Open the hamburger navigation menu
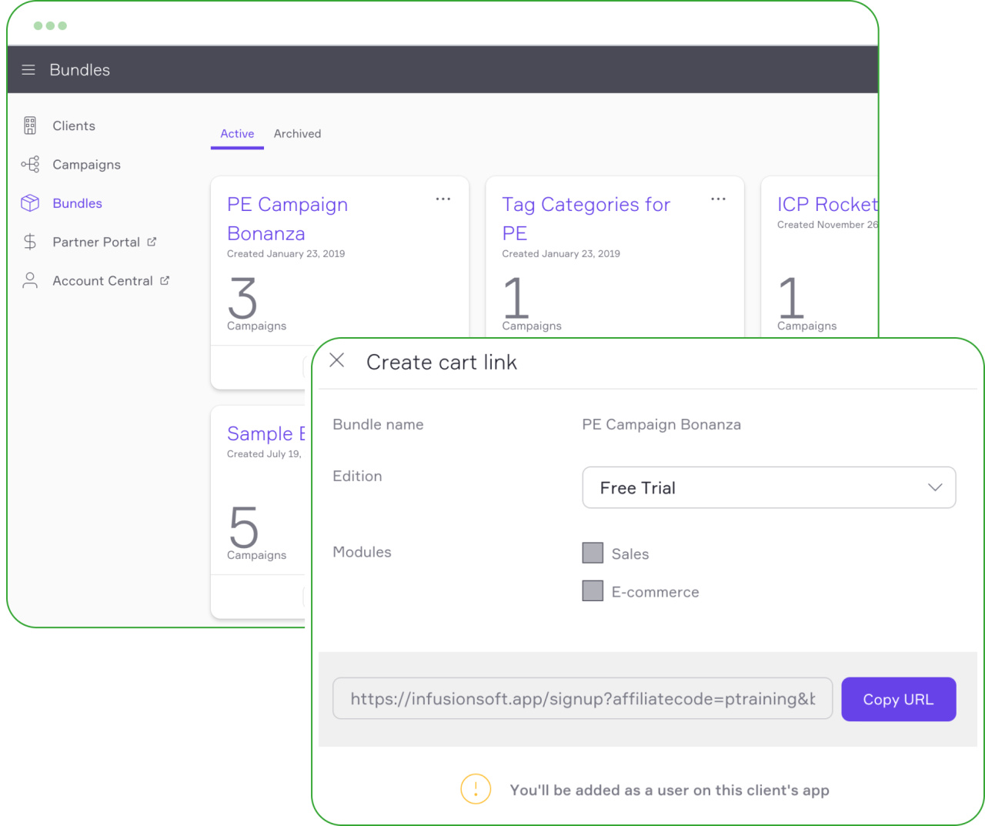 (28, 70)
